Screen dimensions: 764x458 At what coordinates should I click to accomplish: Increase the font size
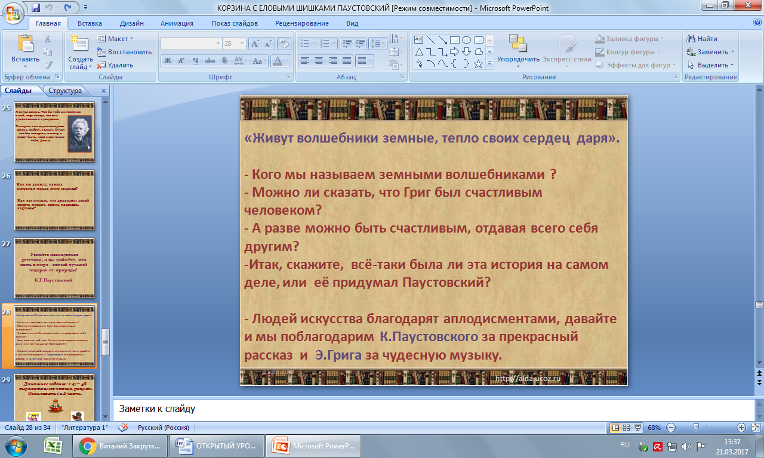tap(255, 44)
